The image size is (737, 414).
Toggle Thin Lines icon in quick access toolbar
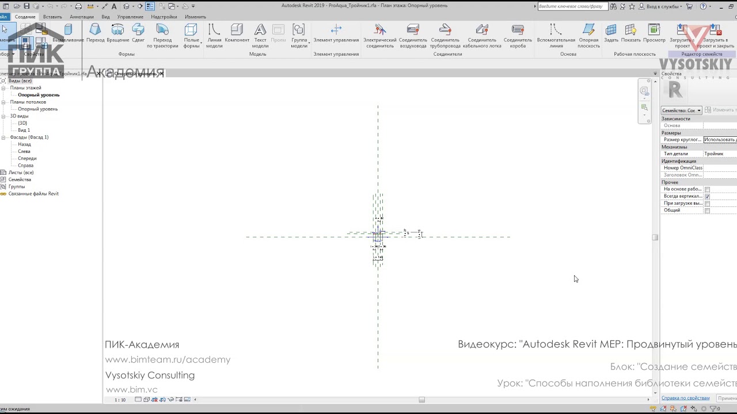150,6
